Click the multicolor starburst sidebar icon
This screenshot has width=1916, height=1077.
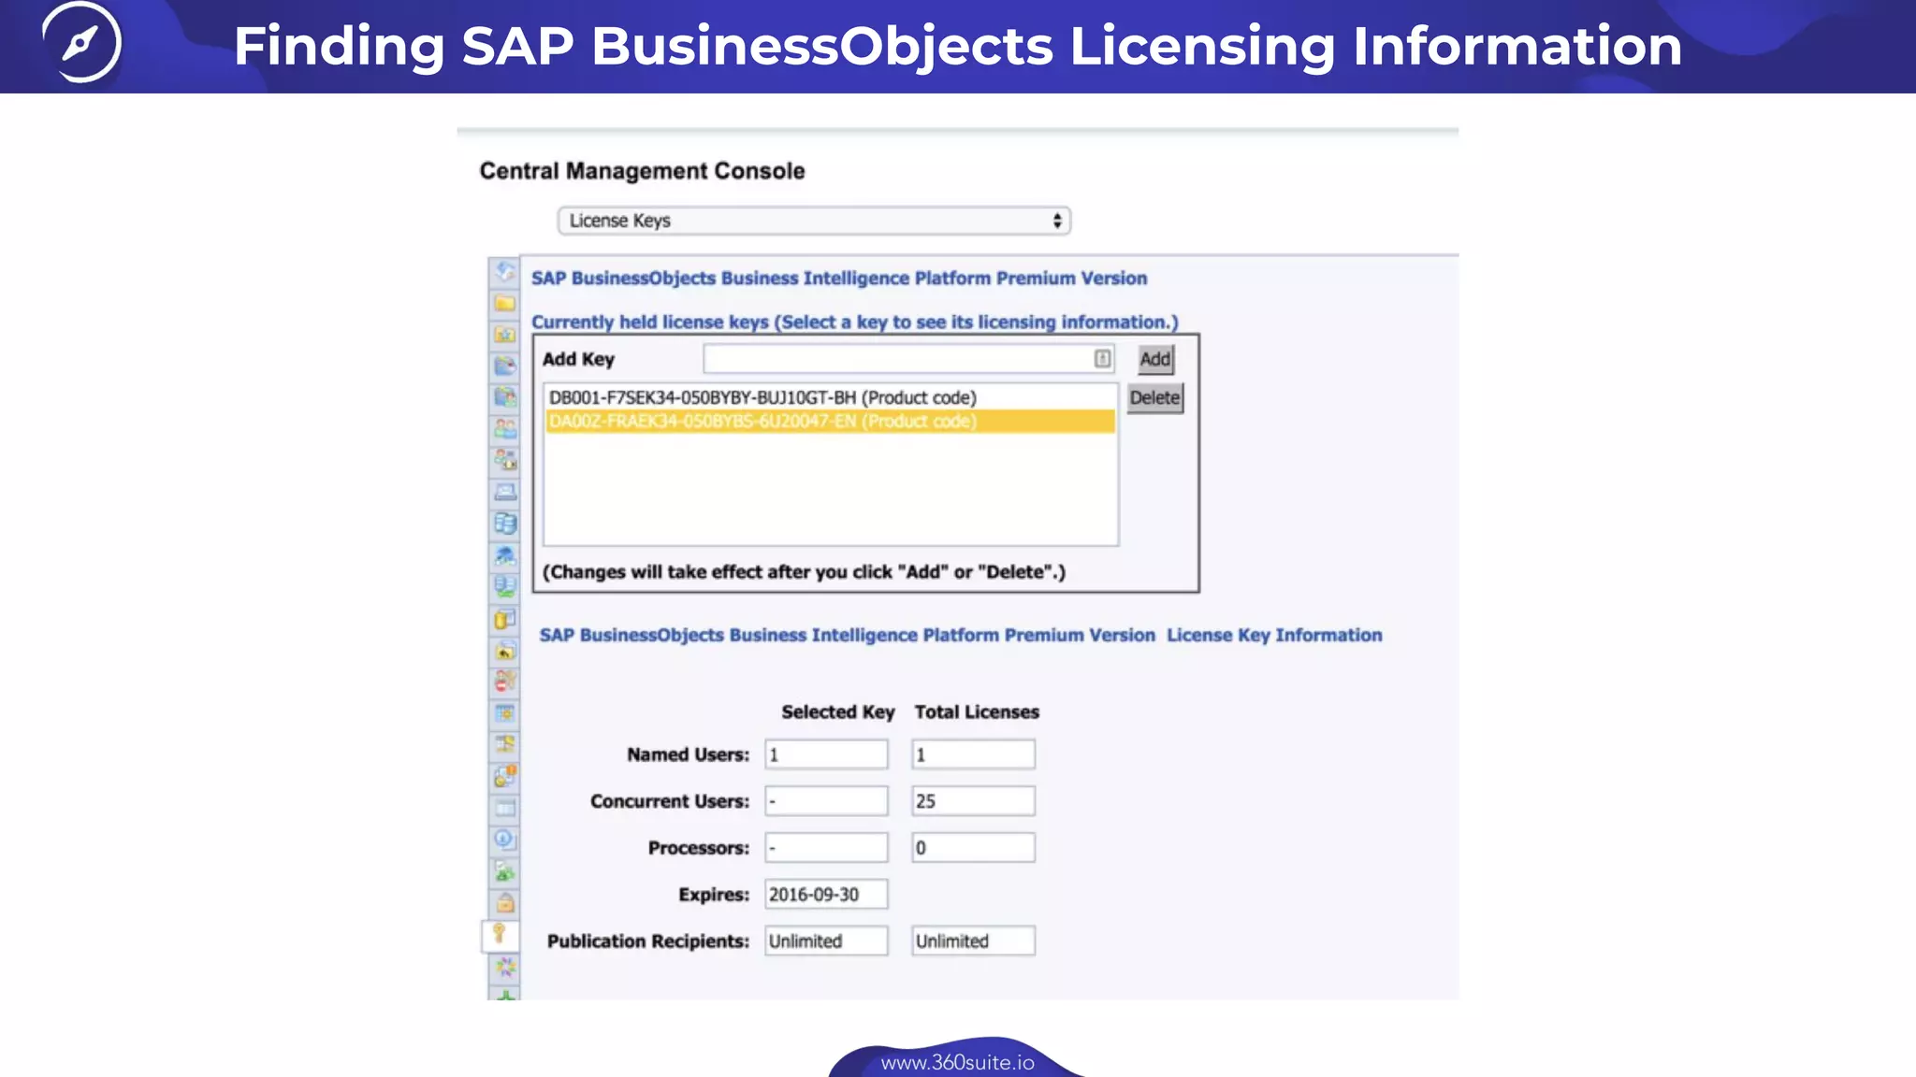pos(505,967)
